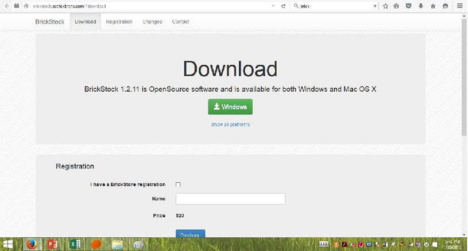
Task: Click the "Registration" section heading
Action: tap(75, 166)
